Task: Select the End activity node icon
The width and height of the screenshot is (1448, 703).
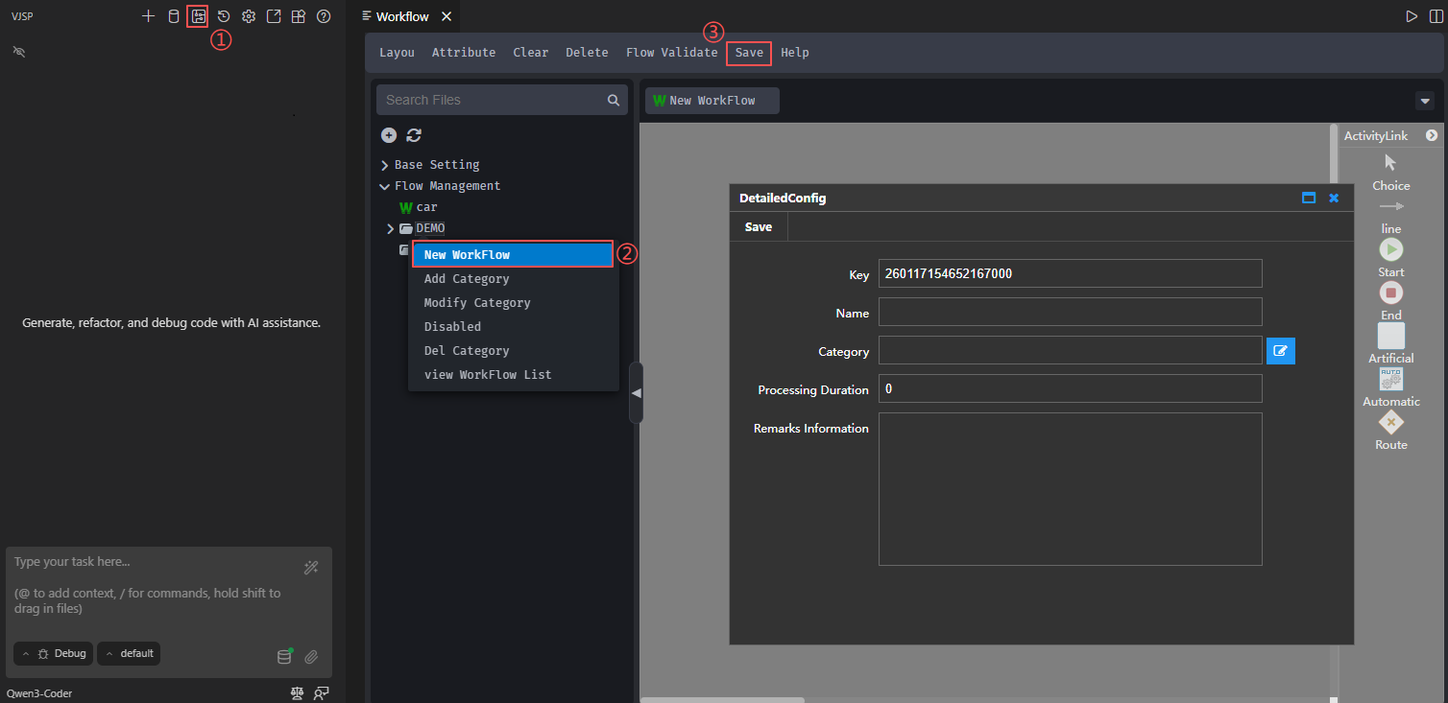Action: (1390, 293)
